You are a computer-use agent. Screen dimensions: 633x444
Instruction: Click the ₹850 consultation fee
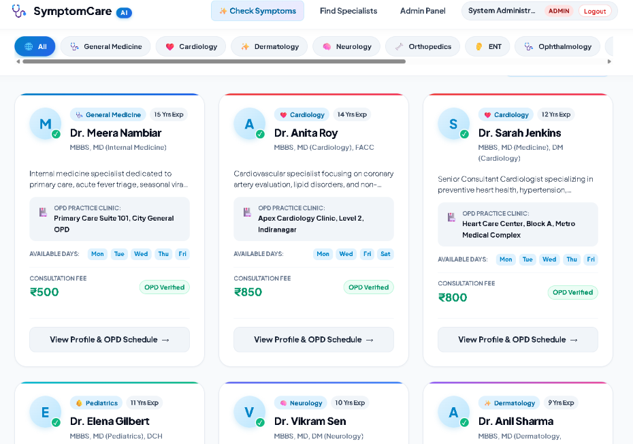coord(248,292)
